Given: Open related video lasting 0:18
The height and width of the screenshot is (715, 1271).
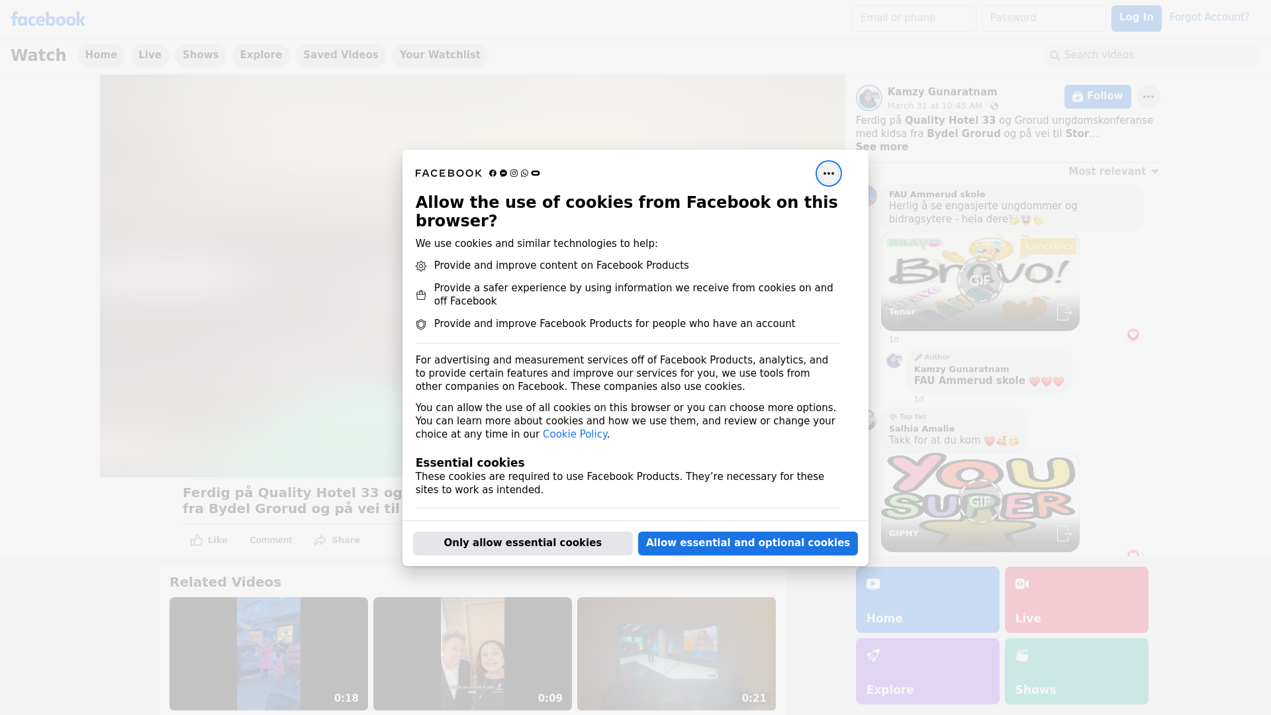Looking at the screenshot, I should coord(268,653).
